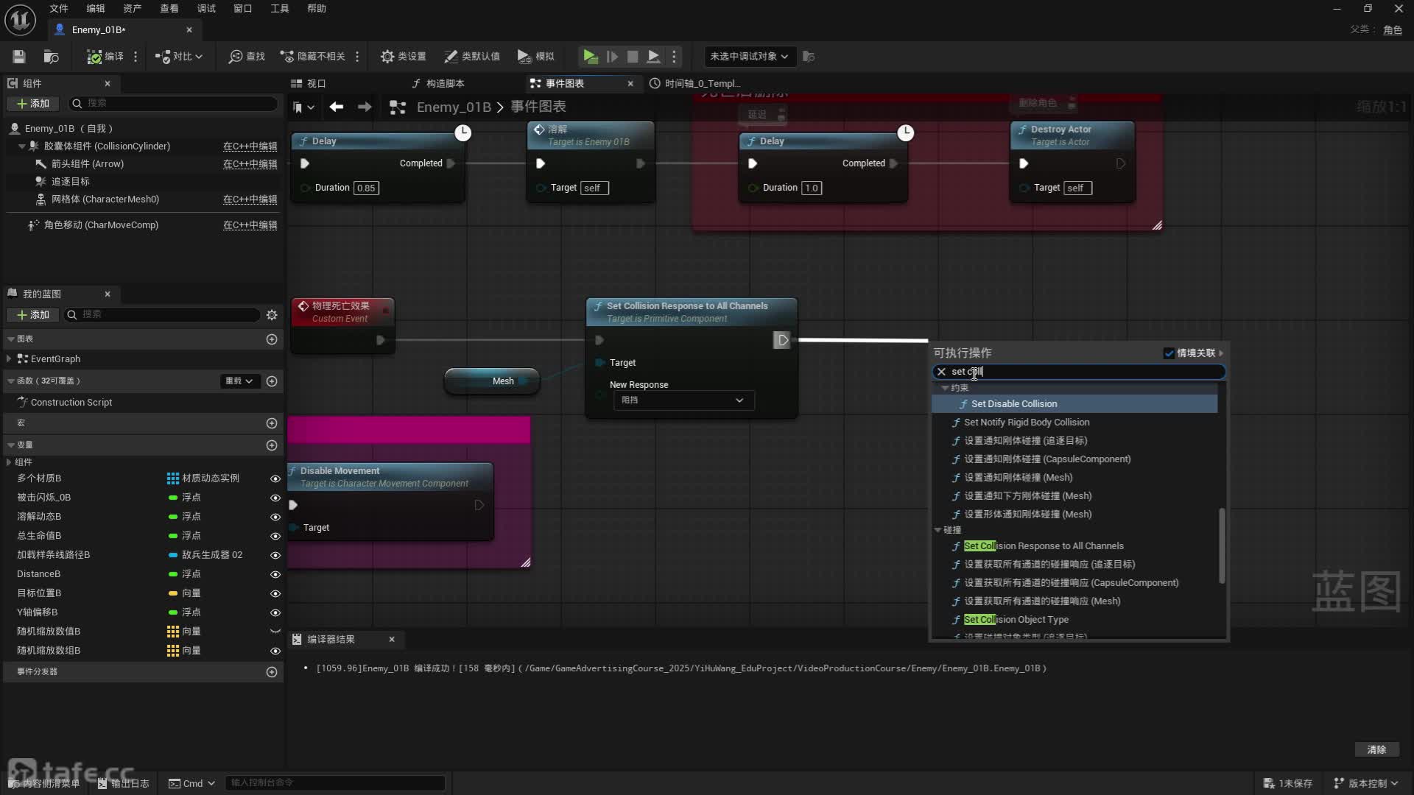
Task: Expand the EventGraph tree item
Action: point(9,359)
